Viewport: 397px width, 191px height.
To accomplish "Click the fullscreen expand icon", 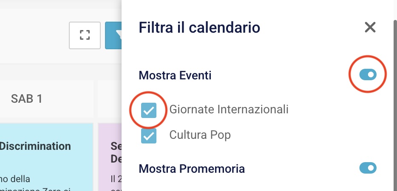I will point(85,35).
